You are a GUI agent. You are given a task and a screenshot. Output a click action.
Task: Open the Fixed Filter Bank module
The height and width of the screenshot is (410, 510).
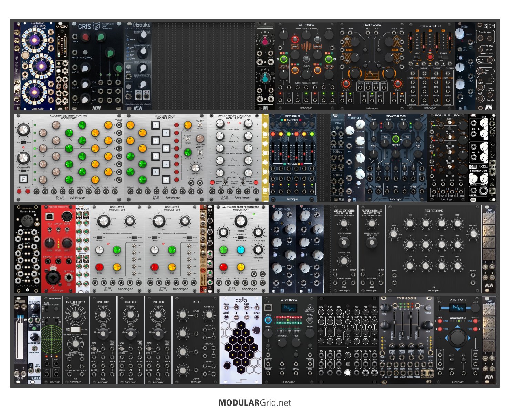pos(434,249)
